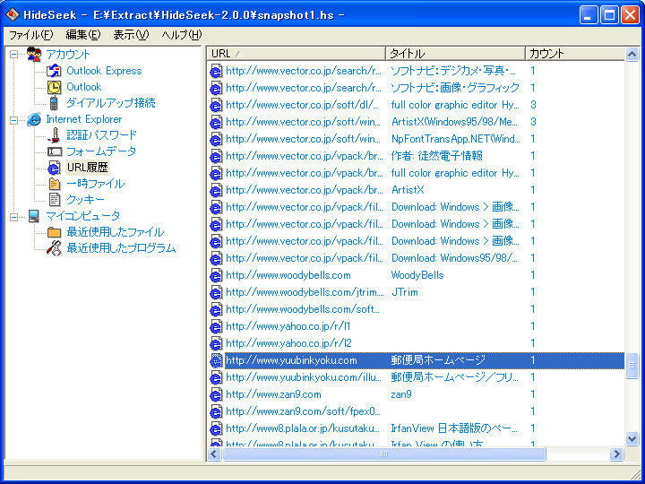Select Outlook Express in the tree
The image size is (645, 484).
[x=104, y=71]
